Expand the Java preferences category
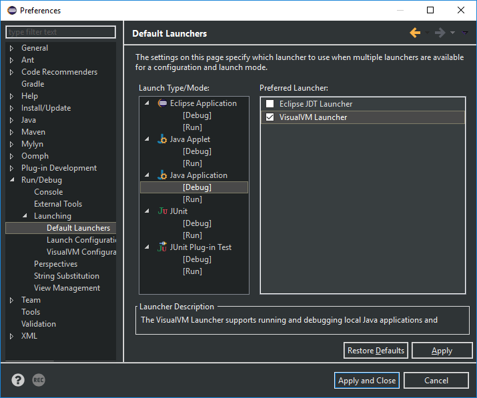477x398 pixels. [x=11, y=120]
